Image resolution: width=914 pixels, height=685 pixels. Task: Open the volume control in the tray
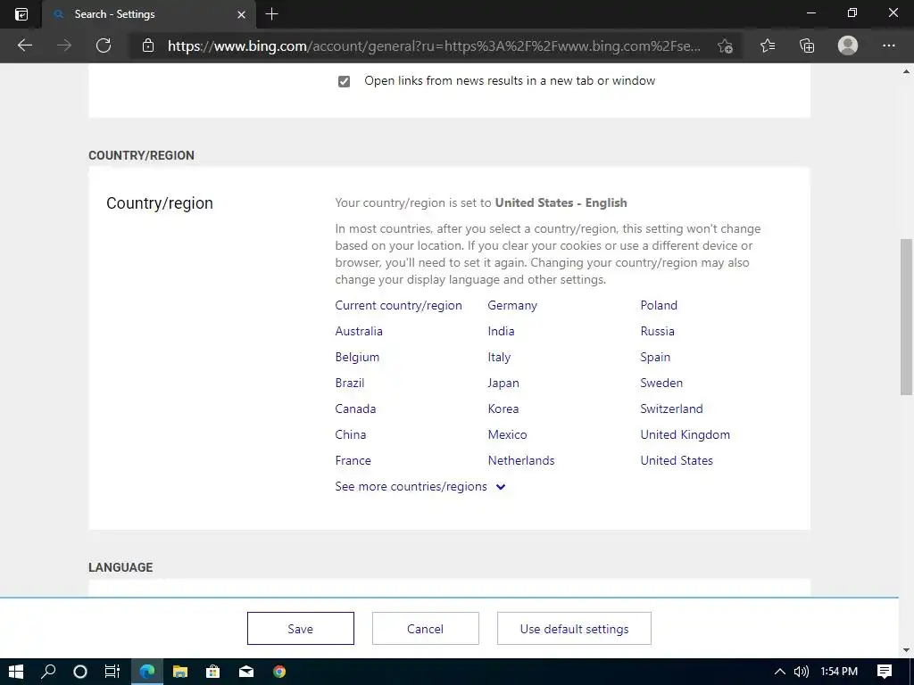pos(802,672)
